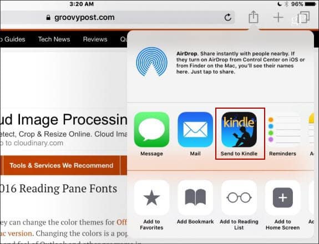Tap Add to Favorites star icon
This screenshot has width=319, height=244.
[151, 197]
